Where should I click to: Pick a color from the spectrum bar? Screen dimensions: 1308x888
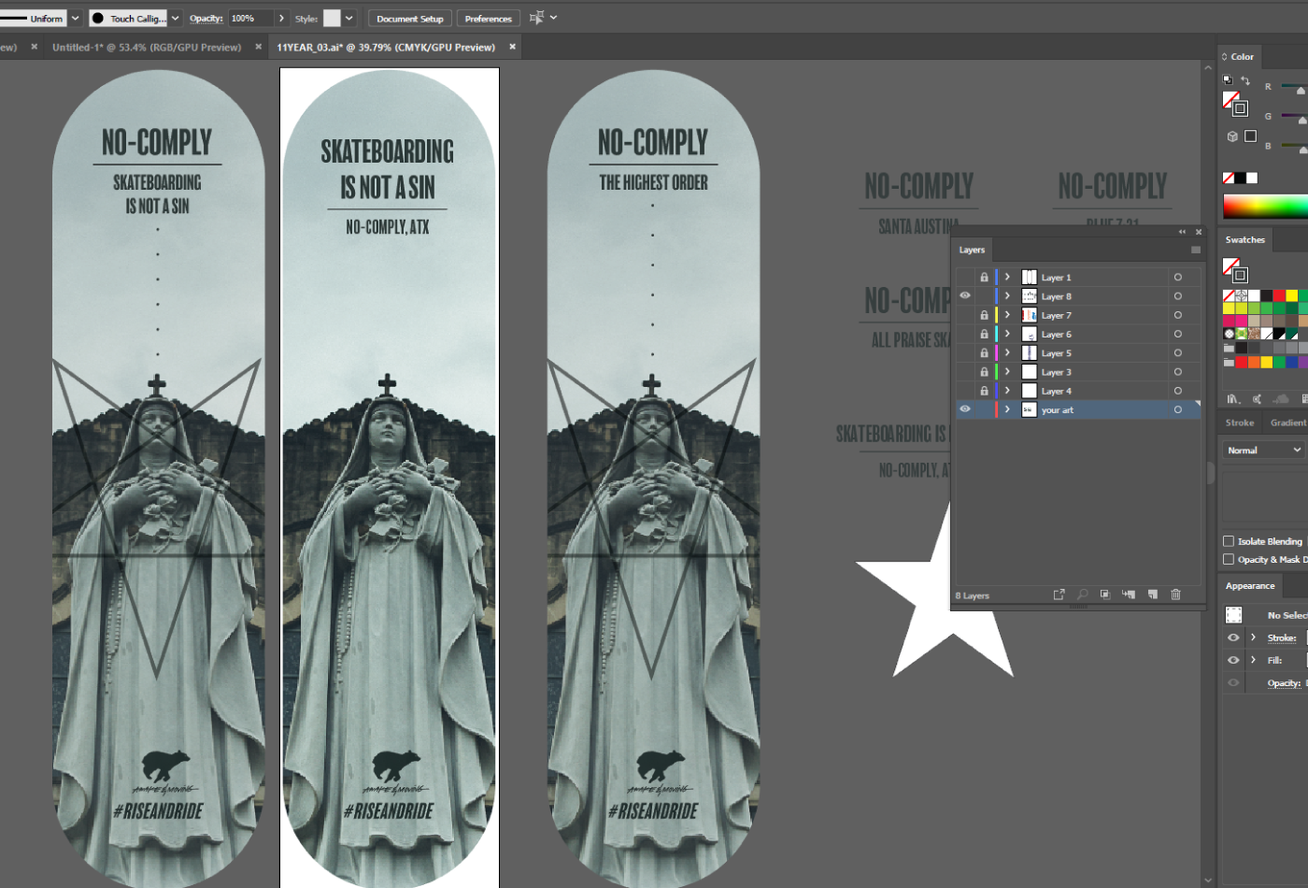tap(1265, 206)
